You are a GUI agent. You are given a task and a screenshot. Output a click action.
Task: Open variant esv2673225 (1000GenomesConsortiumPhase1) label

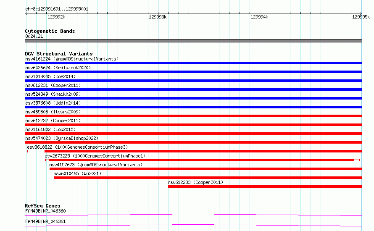click(95, 156)
